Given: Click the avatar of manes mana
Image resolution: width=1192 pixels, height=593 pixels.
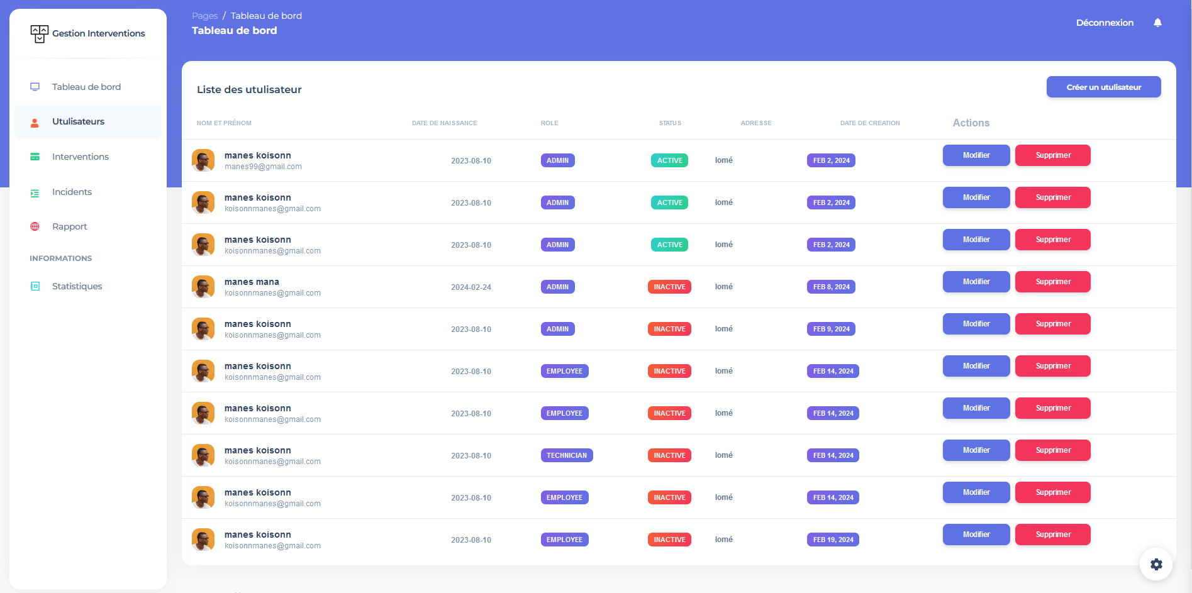Looking at the screenshot, I should (203, 287).
